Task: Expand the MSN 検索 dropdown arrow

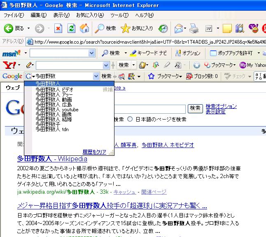Action: (x=126, y=53)
